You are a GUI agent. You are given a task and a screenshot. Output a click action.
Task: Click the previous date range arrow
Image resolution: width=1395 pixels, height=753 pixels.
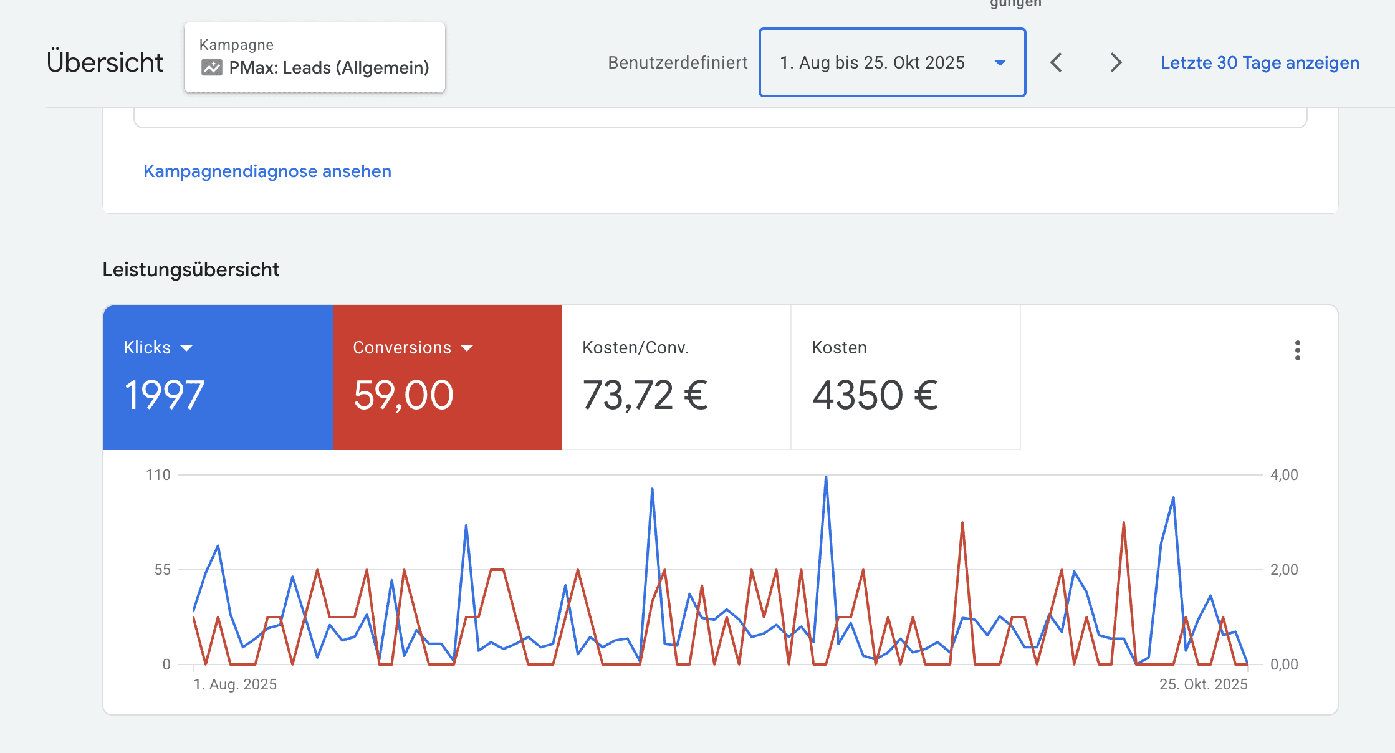point(1056,62)
